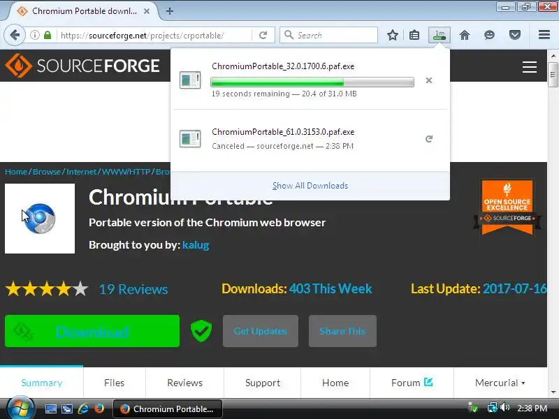
Task: Open site information icon in address bar
Action: point(34,36)
